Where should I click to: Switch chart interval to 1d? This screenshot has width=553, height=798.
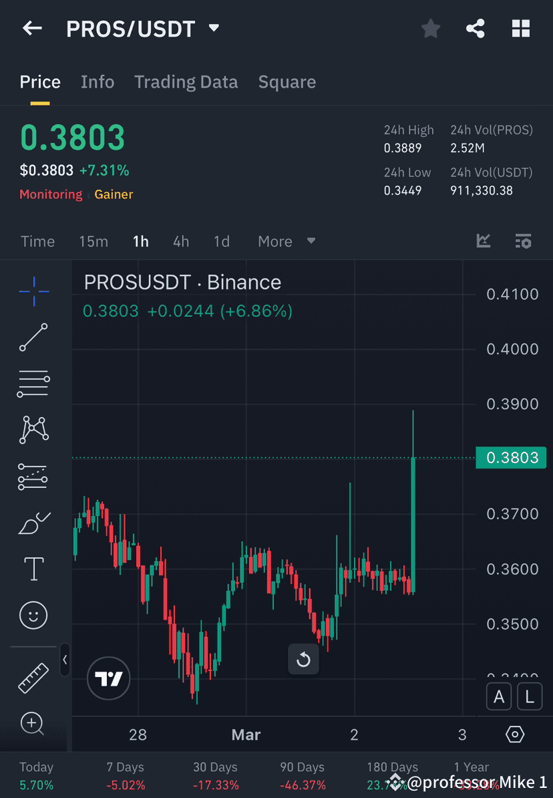click(x=222, y=241)
